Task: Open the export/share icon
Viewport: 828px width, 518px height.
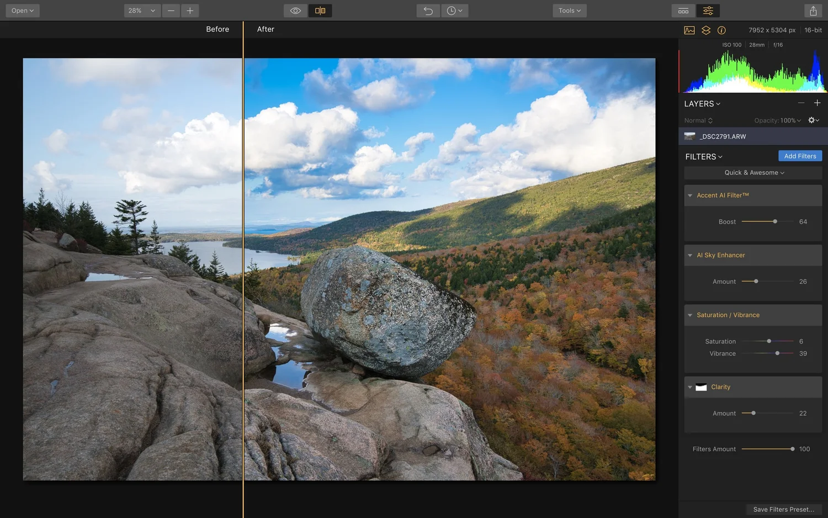Action: pyautogui.click(x=813, y=10)
